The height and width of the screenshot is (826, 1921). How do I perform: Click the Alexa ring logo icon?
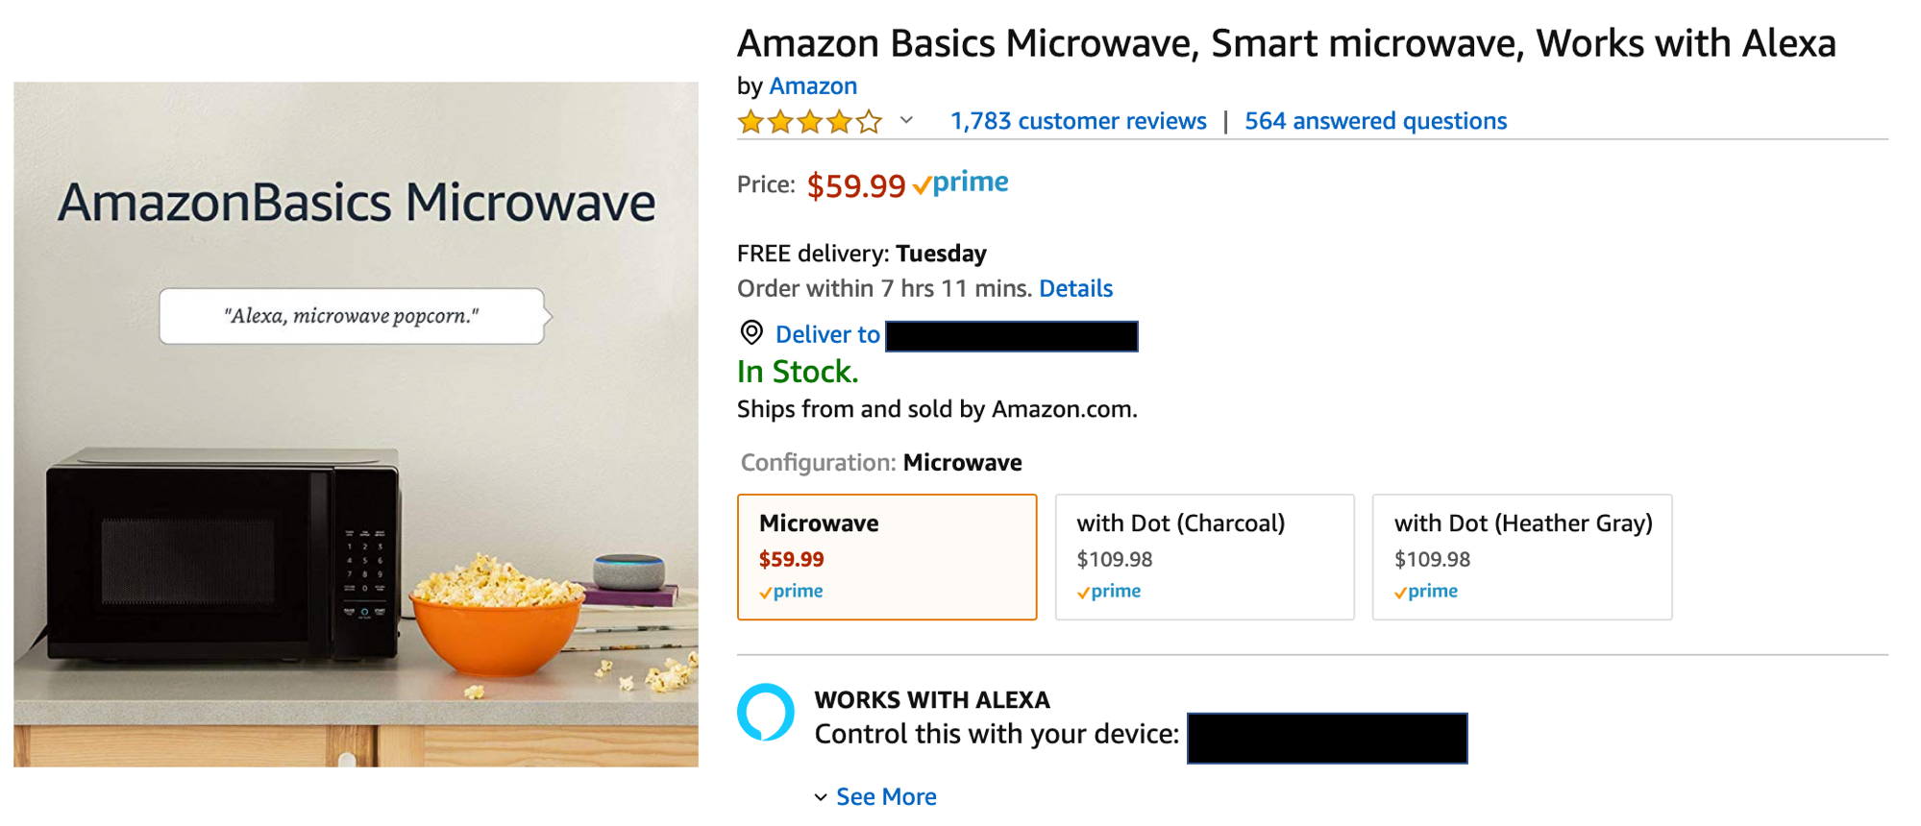click(766, 713)
